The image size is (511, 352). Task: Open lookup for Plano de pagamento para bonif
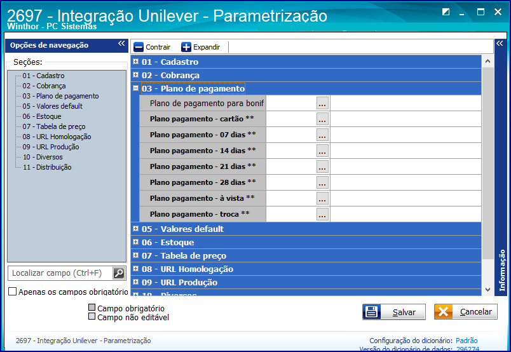(322, 104)
